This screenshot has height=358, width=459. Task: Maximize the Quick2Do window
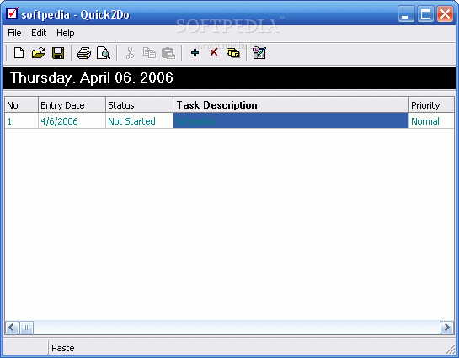425,14
